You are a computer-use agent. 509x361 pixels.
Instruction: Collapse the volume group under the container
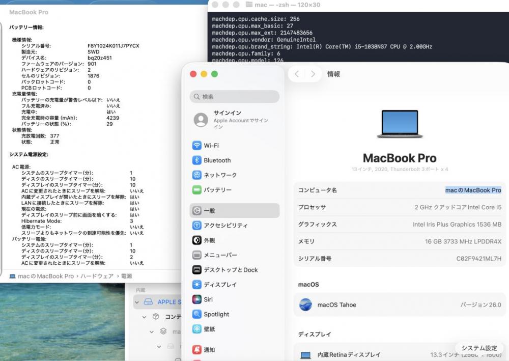click(x=151, y=331)
